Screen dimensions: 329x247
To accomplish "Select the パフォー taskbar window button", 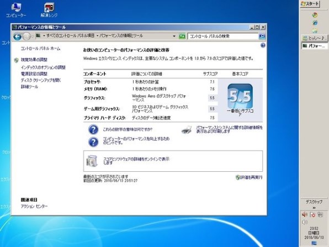I will [314, 46].
